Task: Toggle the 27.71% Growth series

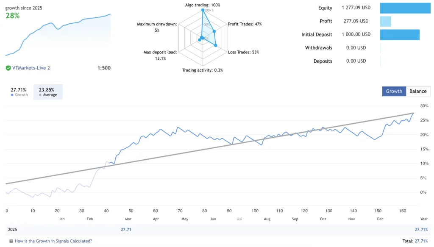Action: [19, 92]
